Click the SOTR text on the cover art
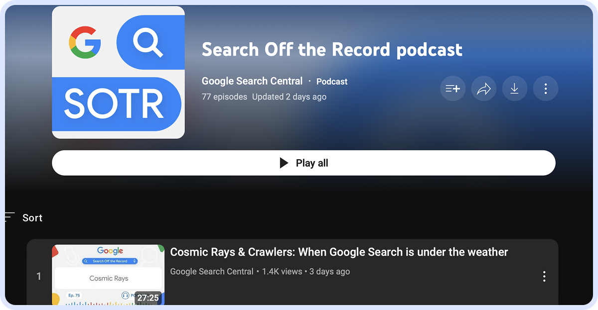 point(114,103)
